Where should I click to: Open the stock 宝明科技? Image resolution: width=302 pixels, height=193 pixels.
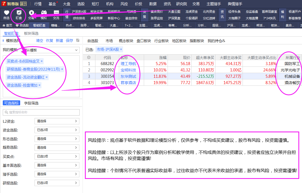[x=128, y=70]
